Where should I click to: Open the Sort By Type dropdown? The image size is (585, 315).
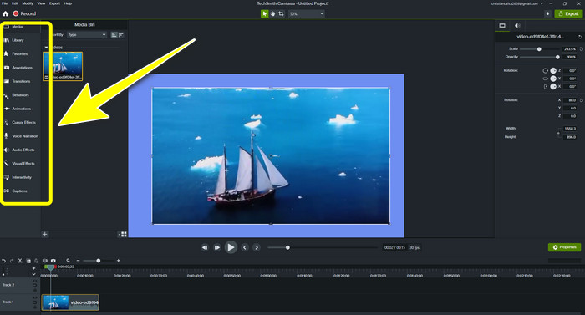tap(87, 35)
